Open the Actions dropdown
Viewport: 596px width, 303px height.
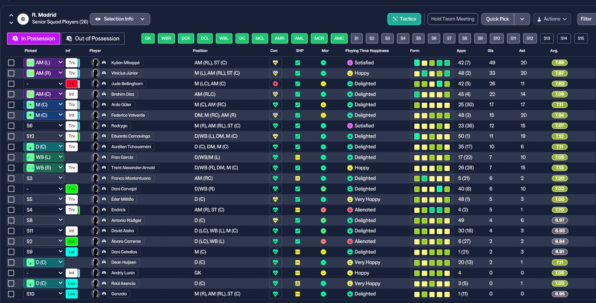point(552,19)
